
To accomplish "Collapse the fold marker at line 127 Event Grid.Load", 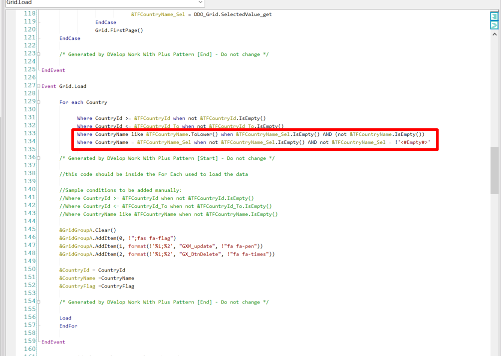I will tap(38, 86).
